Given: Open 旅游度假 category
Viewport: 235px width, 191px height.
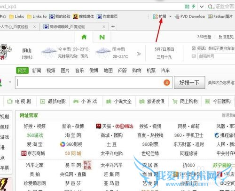Looking at the screenshot, I should pyautogui.click(x=152, y=102).
